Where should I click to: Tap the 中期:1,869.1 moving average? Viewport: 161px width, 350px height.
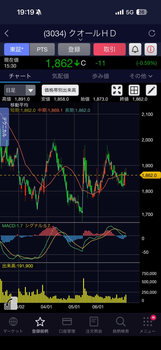click(50, 110)
